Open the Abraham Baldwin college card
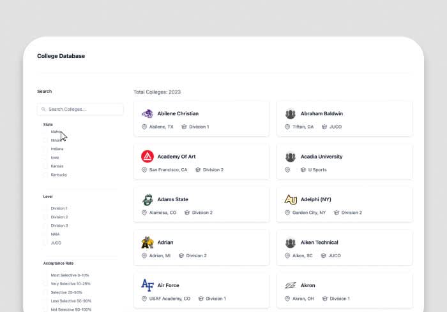The height and width of the screenshot is (312, 447). [344, 119]
